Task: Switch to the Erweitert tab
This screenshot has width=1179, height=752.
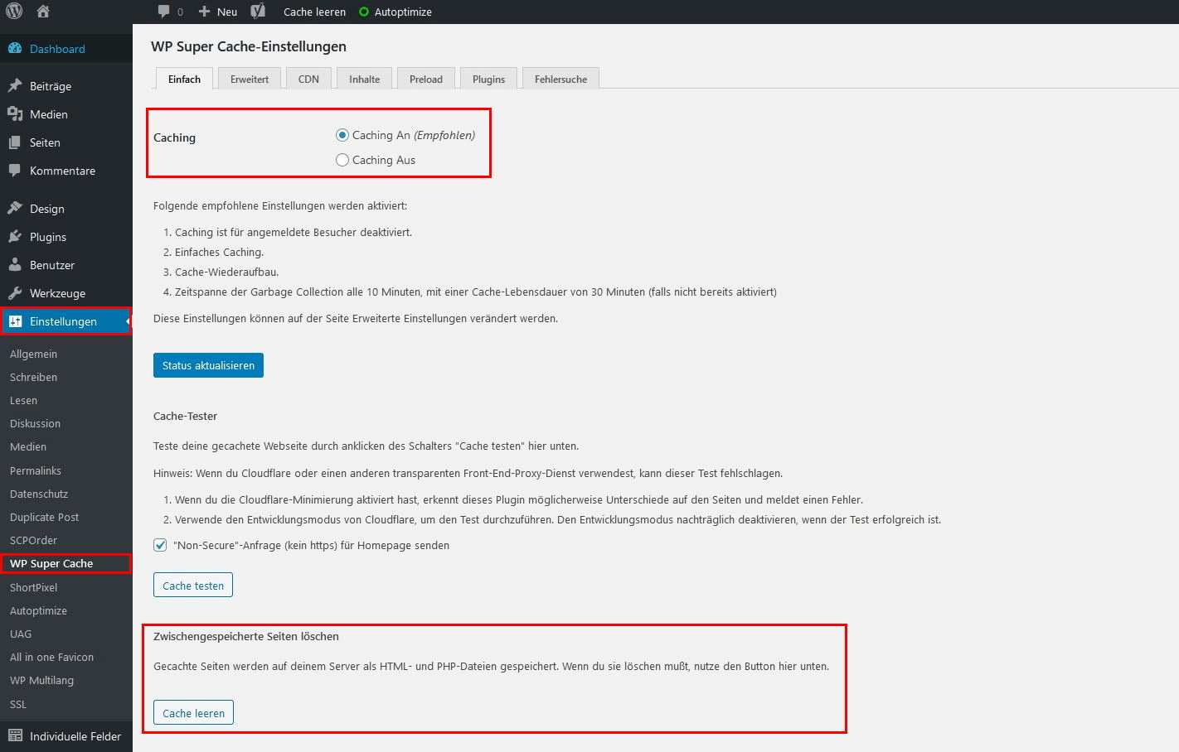Action: pos(250,79)
